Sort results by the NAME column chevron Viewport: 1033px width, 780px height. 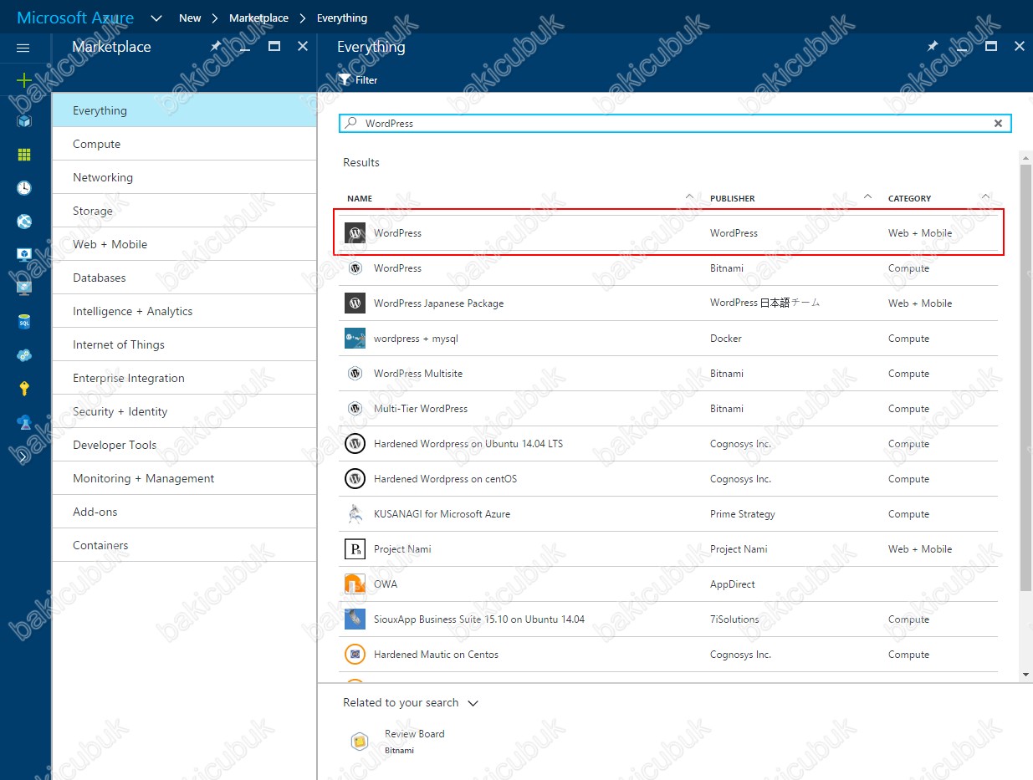(689, 197)
